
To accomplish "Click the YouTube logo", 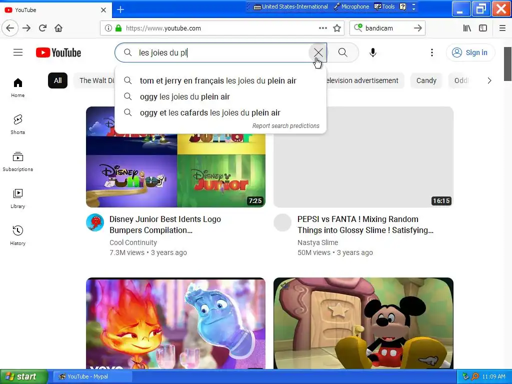I will point(58,52).
